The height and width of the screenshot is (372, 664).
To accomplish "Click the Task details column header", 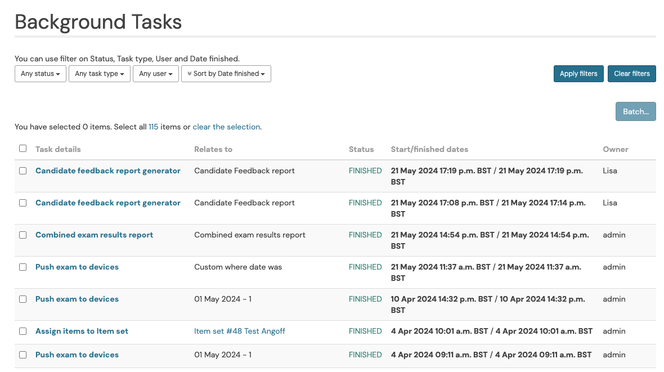I will 58,150.
